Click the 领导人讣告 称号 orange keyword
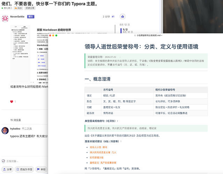The width and height of the screenshot is (223, 174). tap(98, 147)
